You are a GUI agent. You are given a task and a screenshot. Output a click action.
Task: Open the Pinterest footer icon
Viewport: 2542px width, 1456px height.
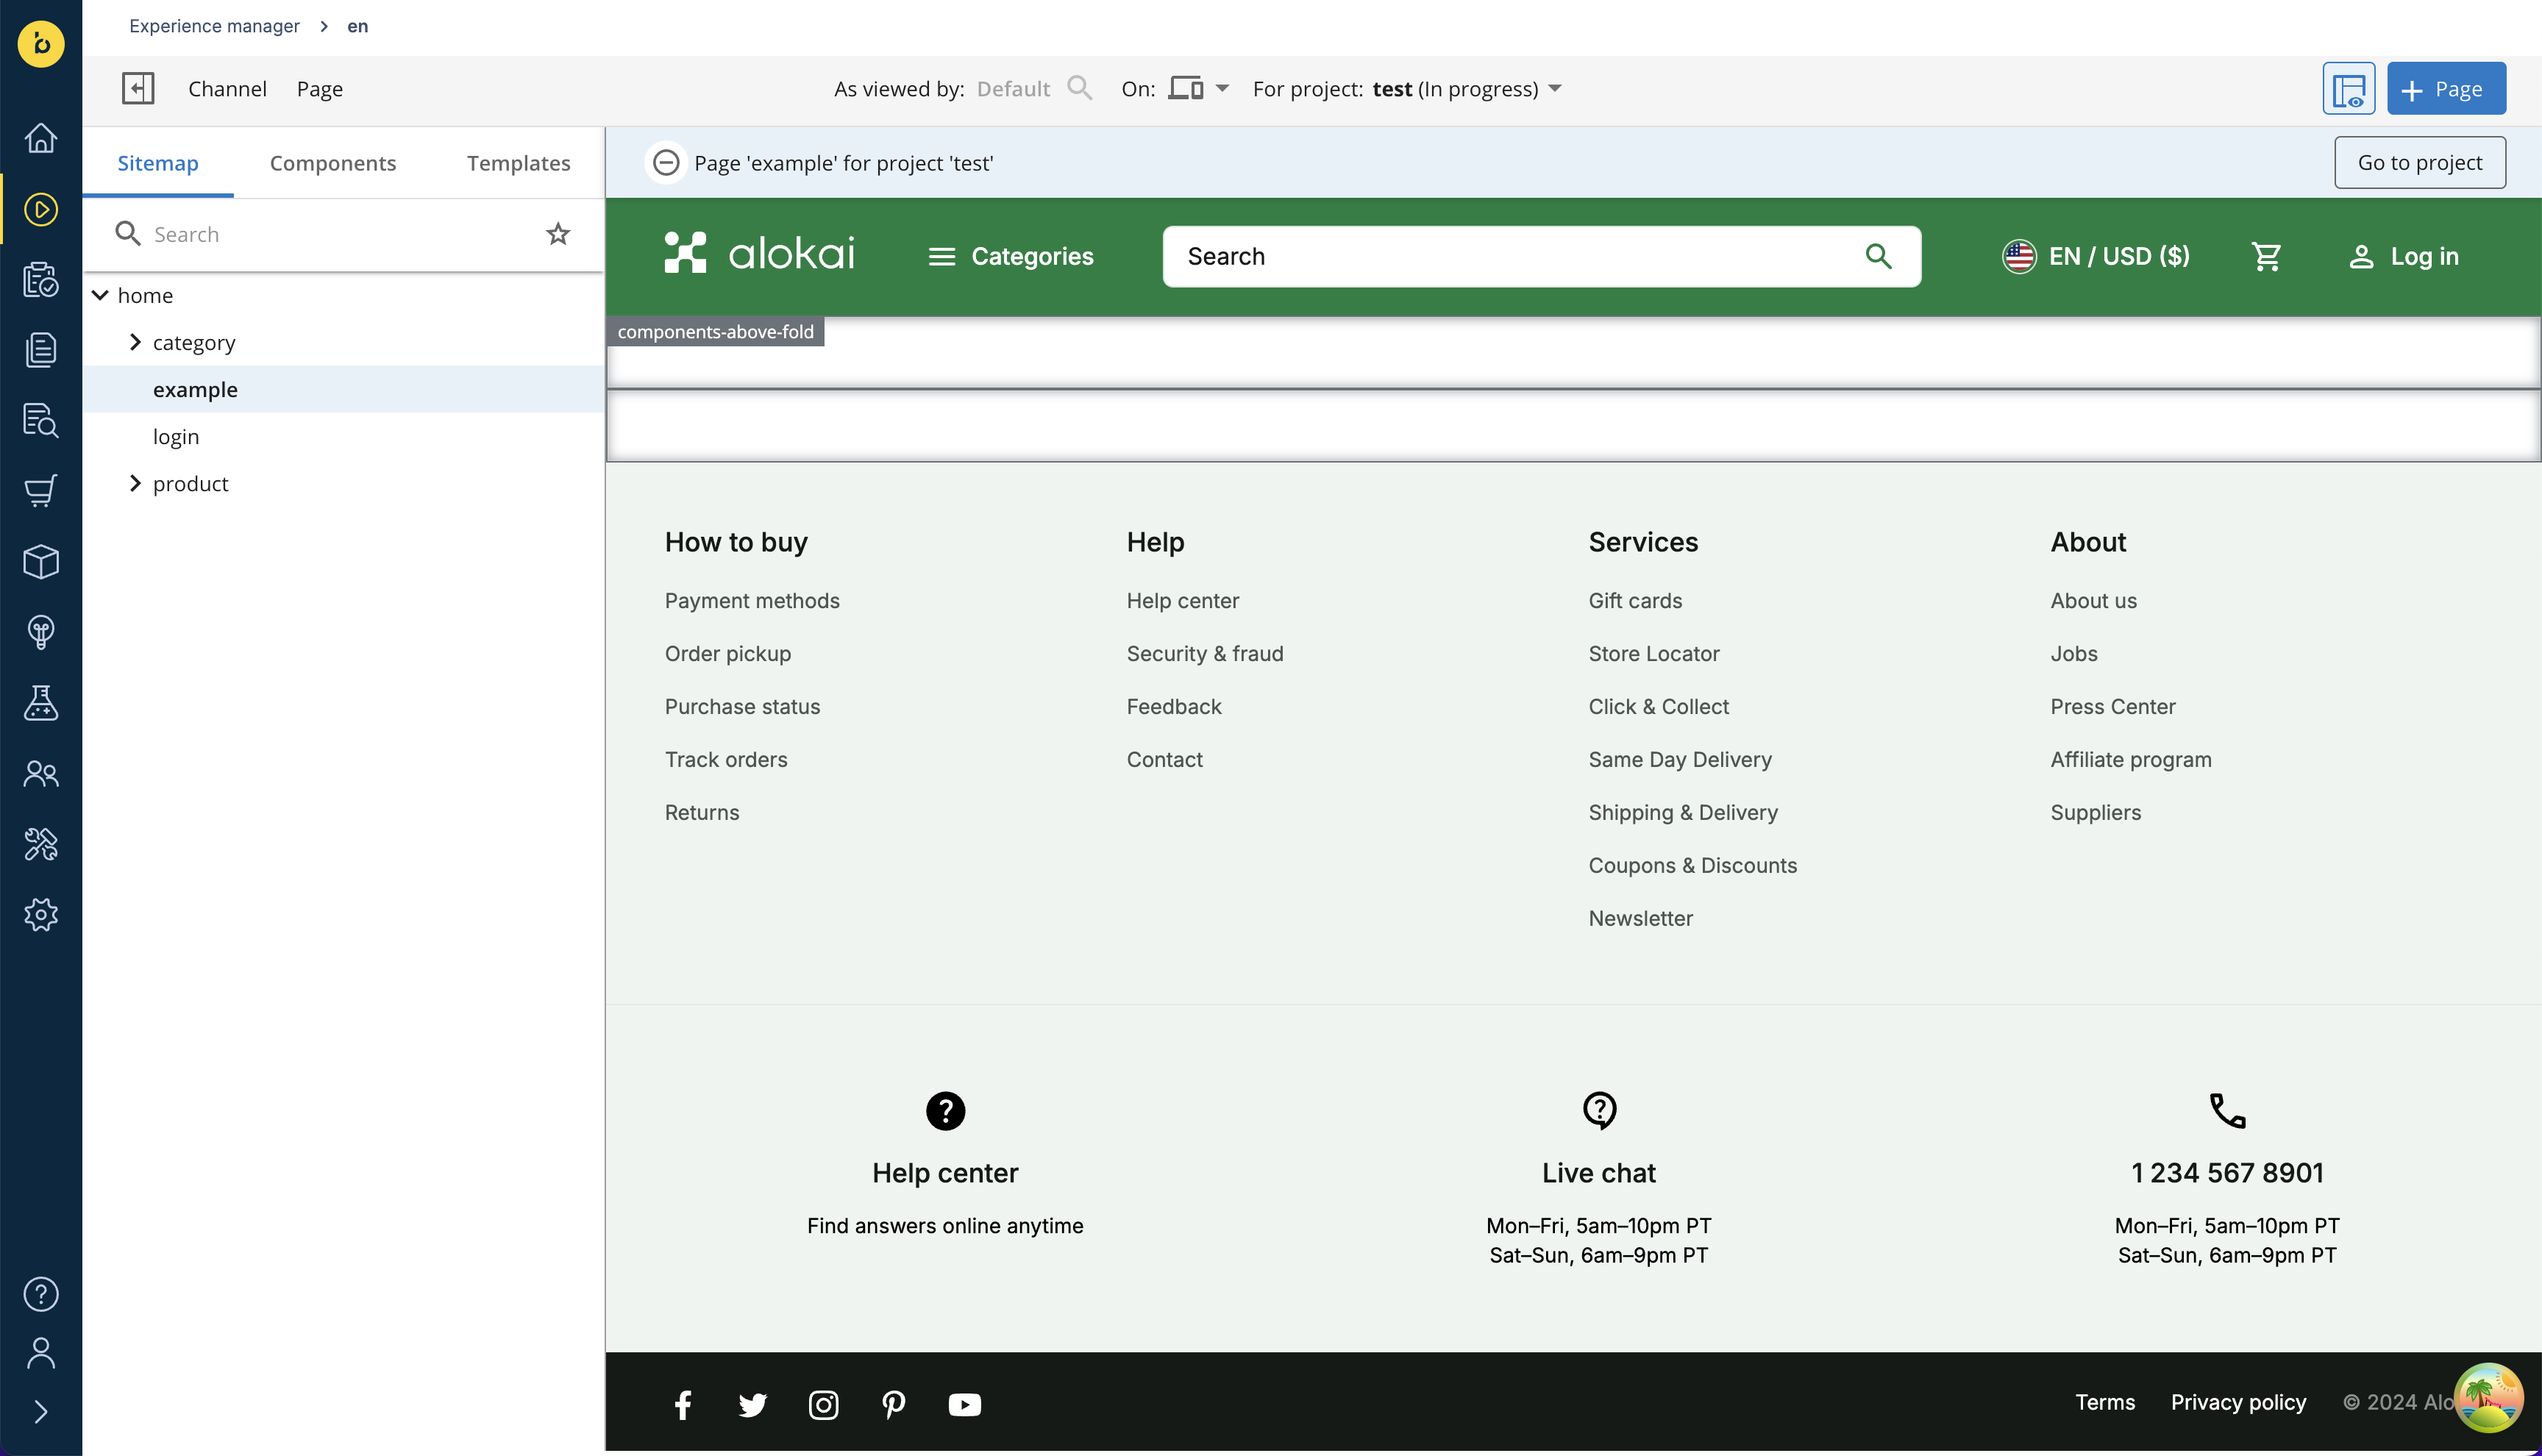[894, 1404]
